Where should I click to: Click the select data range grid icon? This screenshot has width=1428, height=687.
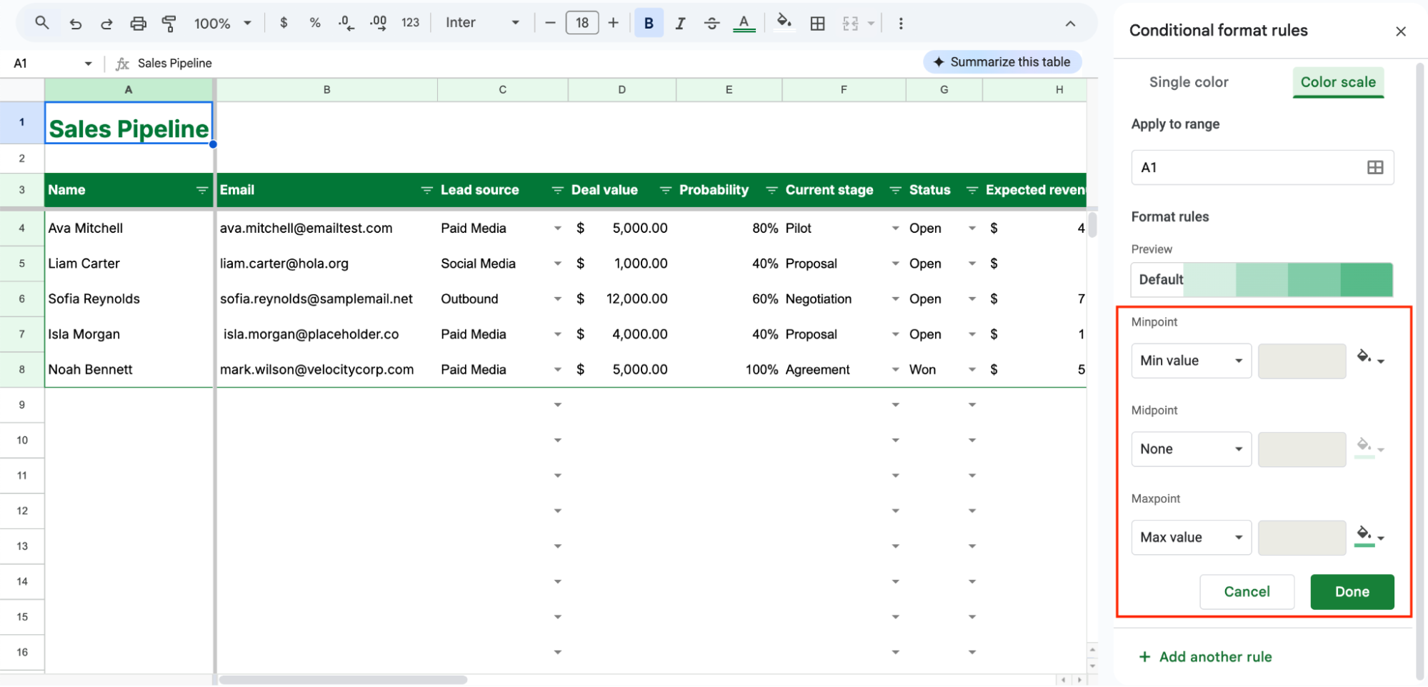(x=1374, y=167)
